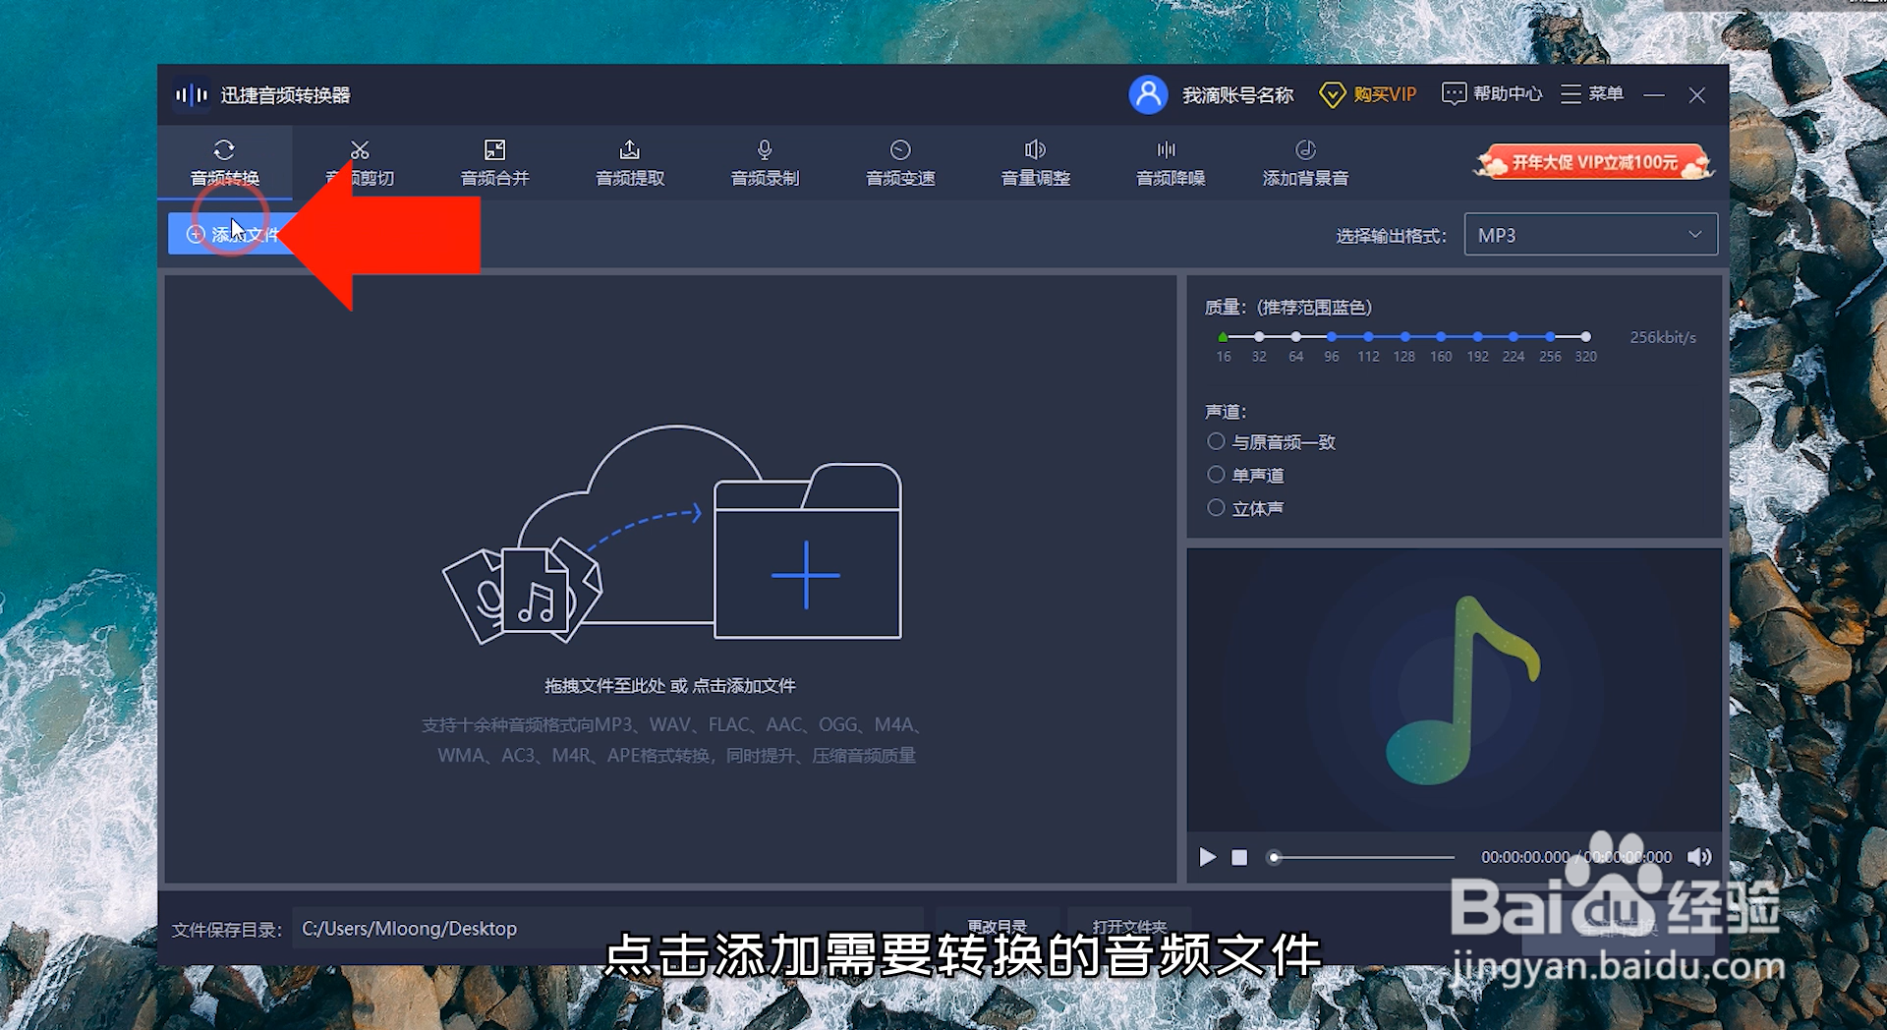The width and height of the screenshot is (1887, 1030).
Task: Open the 音量调整 tab
Action: [x=1035, y=163]
